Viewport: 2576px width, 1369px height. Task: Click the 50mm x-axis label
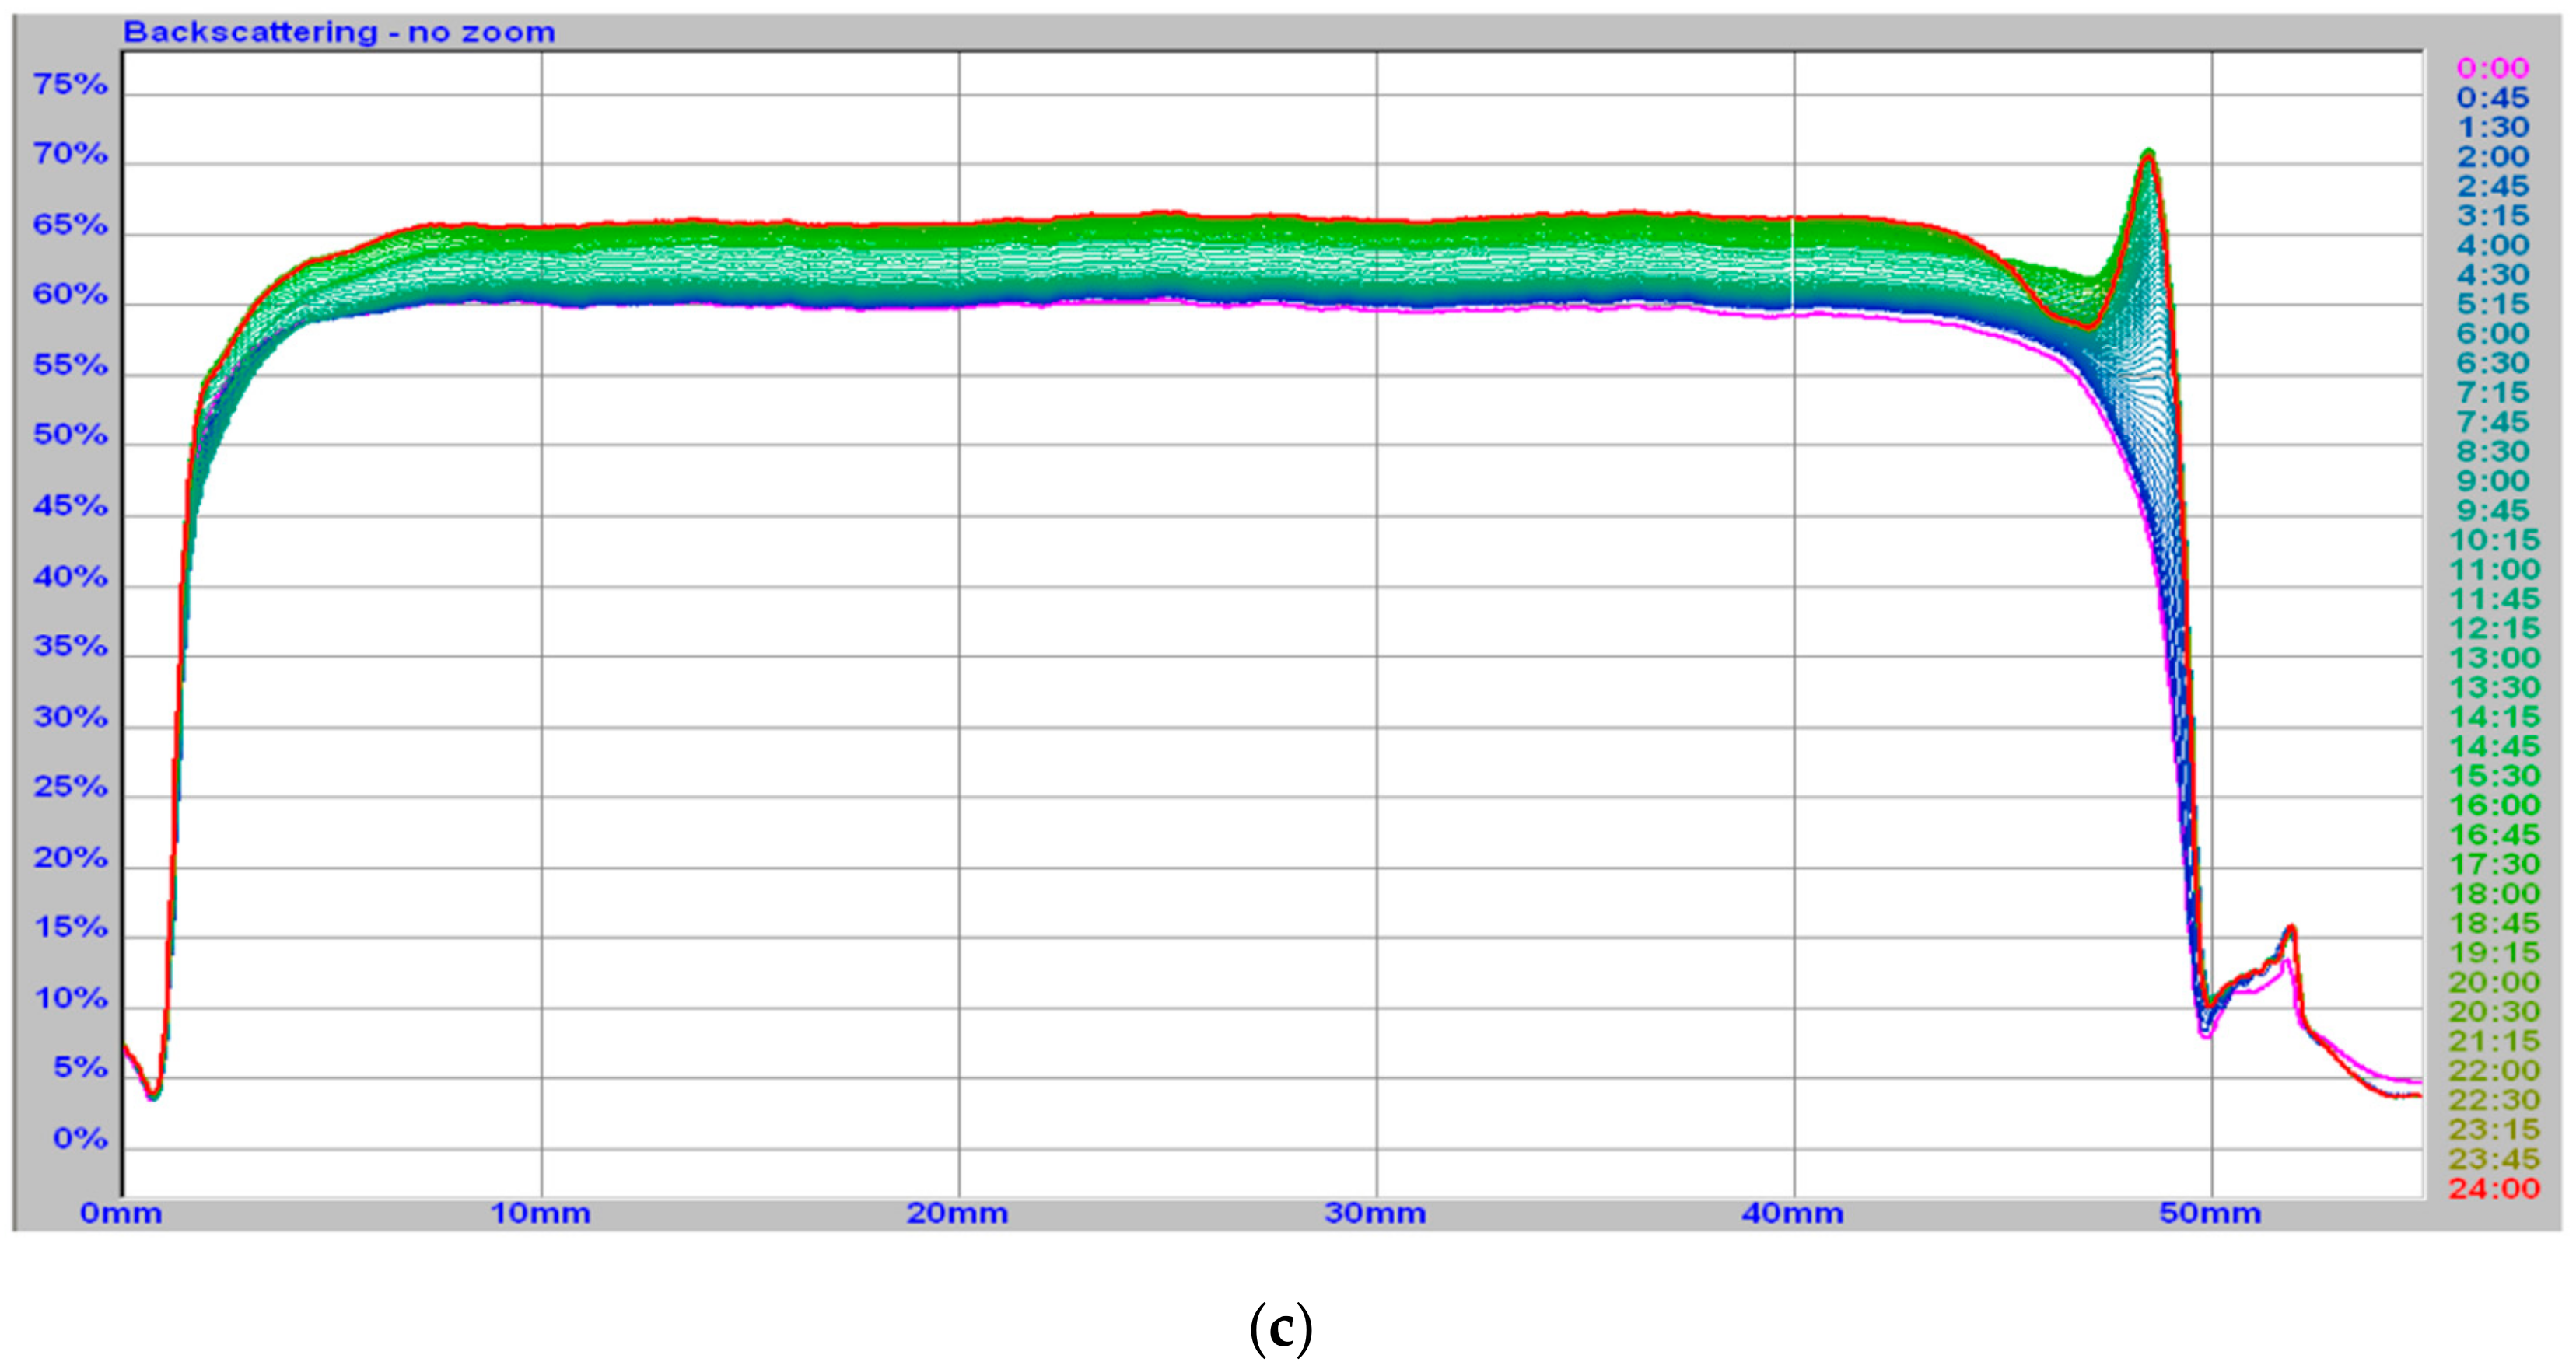tap(2211, 1214)
